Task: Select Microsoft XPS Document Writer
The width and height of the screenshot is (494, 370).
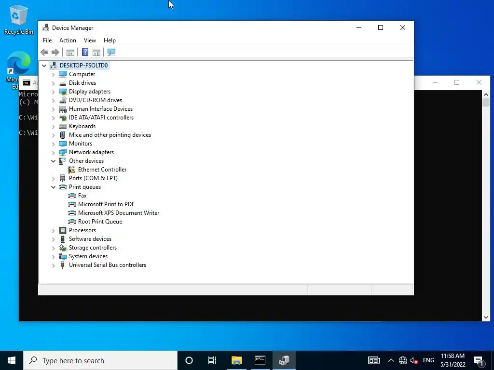Action: [x=119, y=213]
